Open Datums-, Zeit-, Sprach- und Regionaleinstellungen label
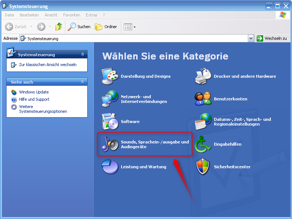The image size is (292, 219). click(x=242, y=122)
